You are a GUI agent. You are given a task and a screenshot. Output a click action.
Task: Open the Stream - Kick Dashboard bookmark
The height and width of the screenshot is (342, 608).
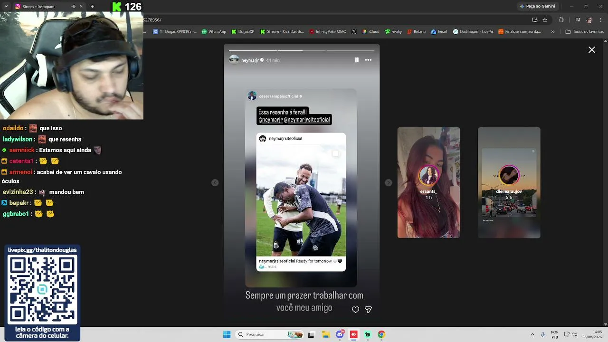pos(282,32)
